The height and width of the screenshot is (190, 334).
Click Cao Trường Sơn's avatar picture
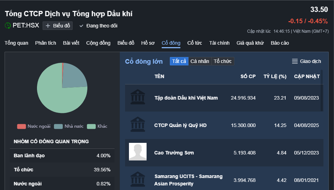[138, 152]
